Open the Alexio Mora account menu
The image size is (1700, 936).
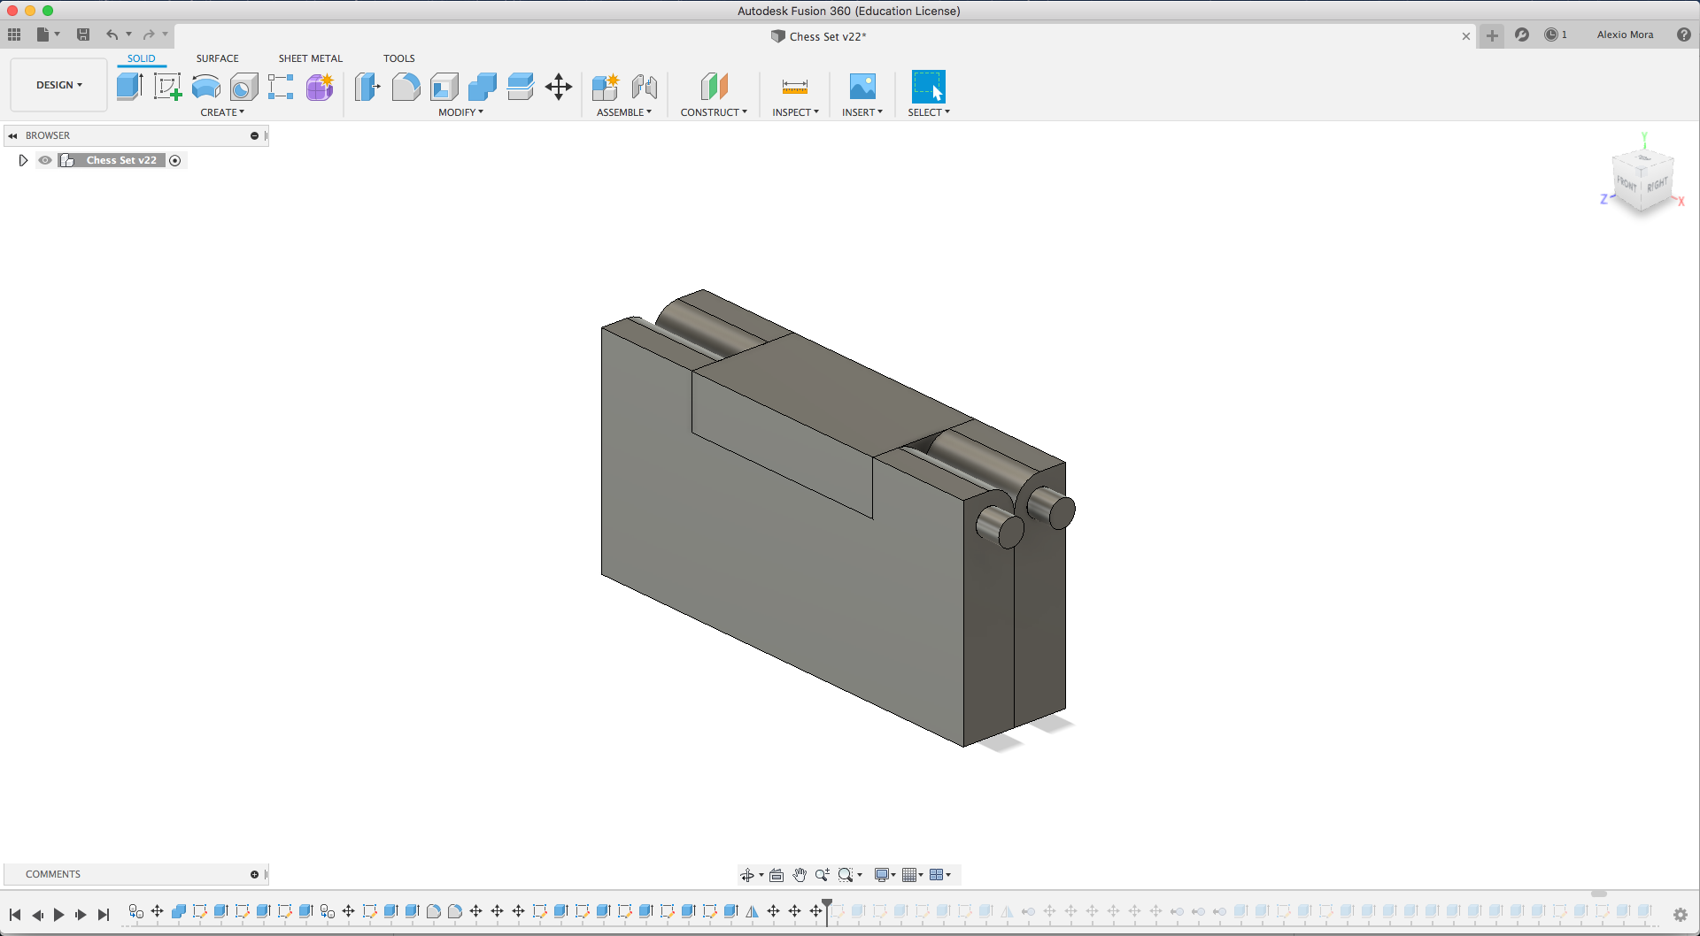pyautogui.click(x=1626, y=35)
